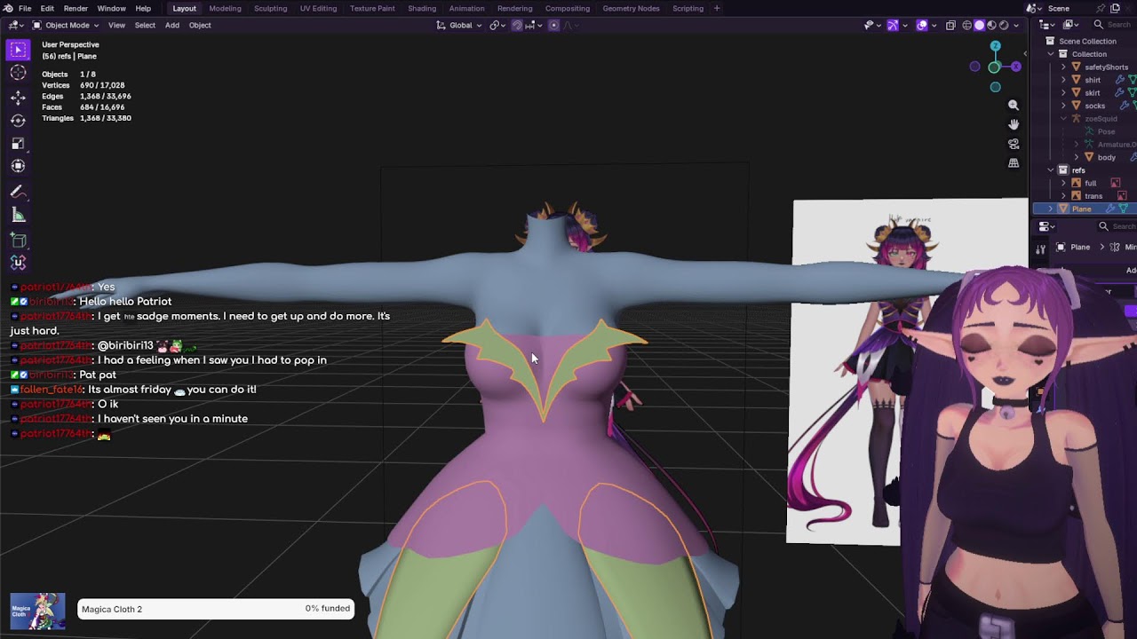
Task: Choose the Annotate pencil tool
Action: click(18, 192)
